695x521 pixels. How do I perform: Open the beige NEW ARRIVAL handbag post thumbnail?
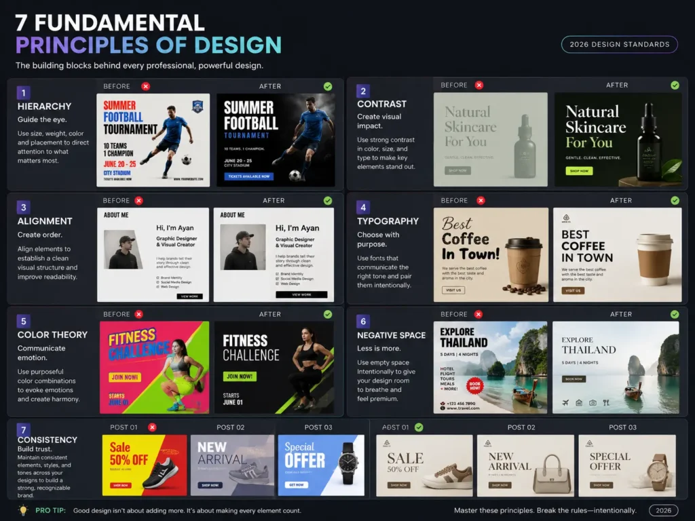click(x=525, y=465)
